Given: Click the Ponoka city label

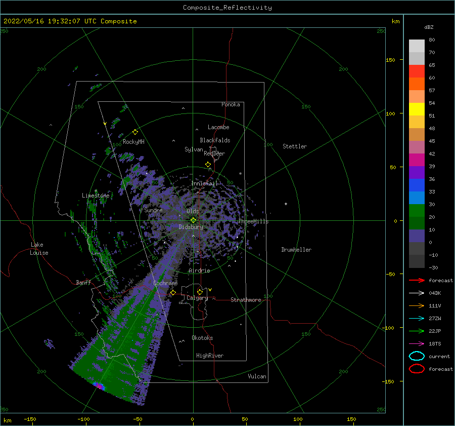Looking at the screenshot, I should click(231, 104).
